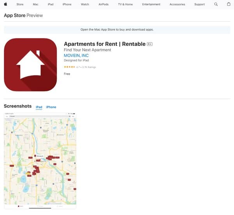Click the 'Open the Mac App Store' banner text
The height and width of the screenshot is (215, 234).
(x=117, y=30)
